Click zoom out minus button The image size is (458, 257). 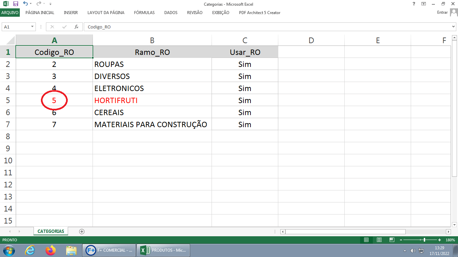(401, 240)
